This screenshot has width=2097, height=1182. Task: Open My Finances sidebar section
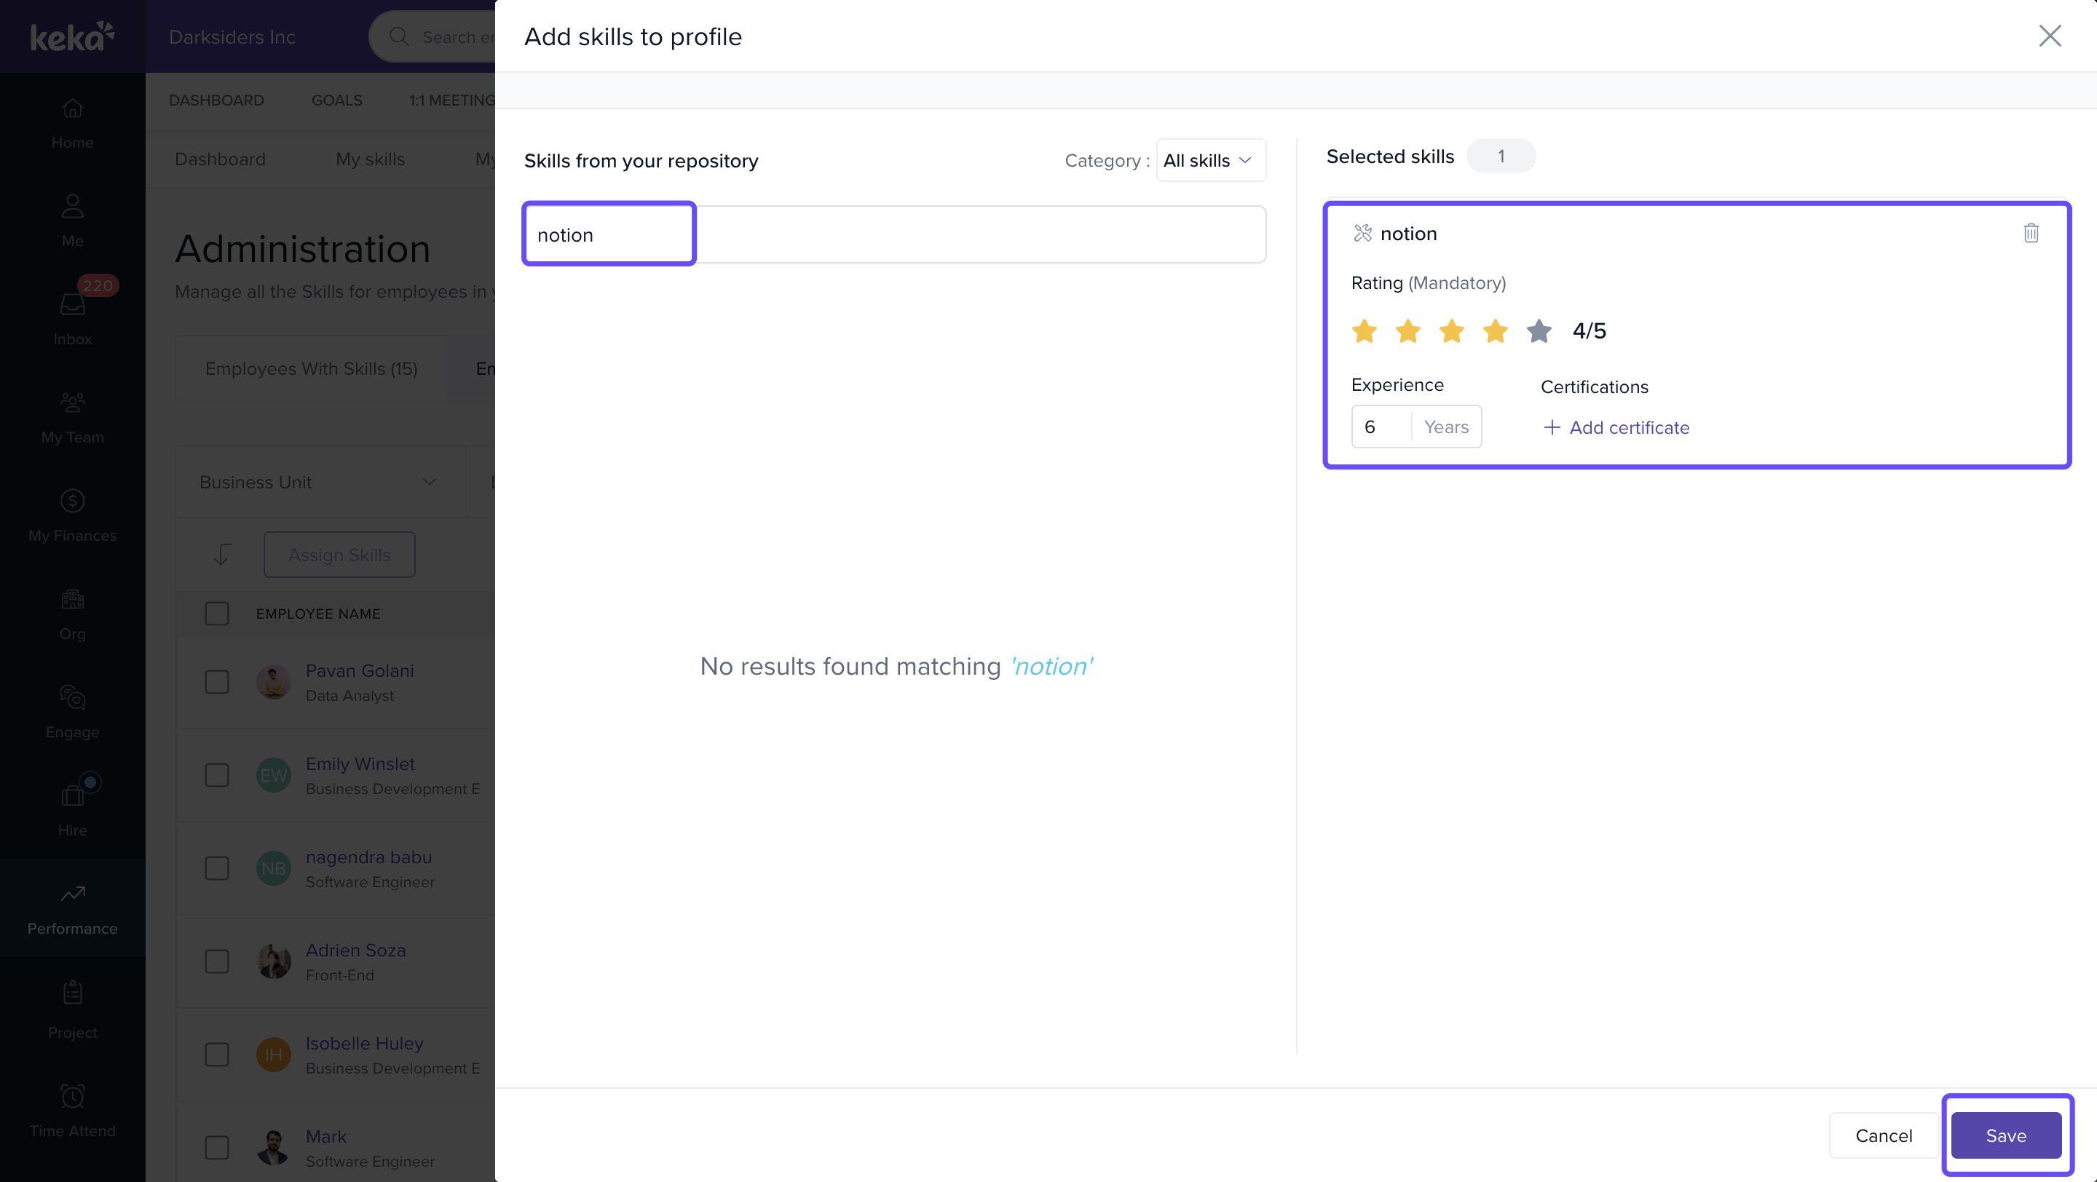(x=73, y=514)
